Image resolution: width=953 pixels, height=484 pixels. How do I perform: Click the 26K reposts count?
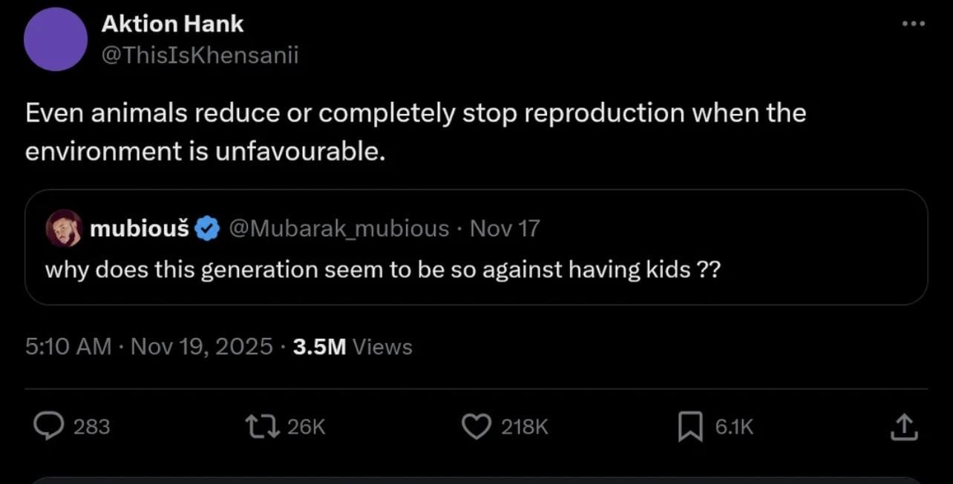(306, 427)
